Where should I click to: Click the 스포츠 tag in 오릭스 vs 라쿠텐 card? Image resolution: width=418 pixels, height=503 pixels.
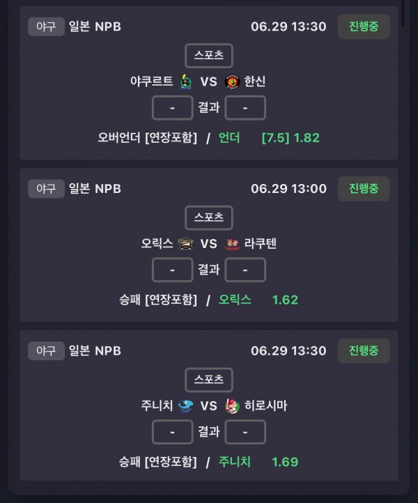coord(209,218)
